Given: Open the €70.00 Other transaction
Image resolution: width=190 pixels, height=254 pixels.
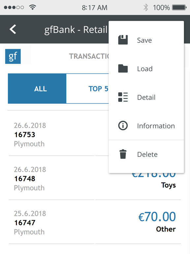Looking at the screenshot, I should tap(95, 223).
